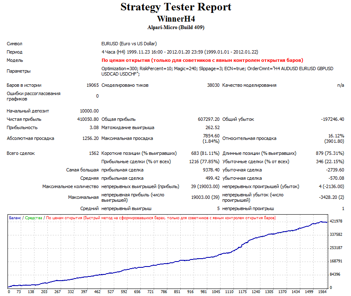Click the expected payoff value '262.52'
351x296 pixels.
(x=212, y=127)
